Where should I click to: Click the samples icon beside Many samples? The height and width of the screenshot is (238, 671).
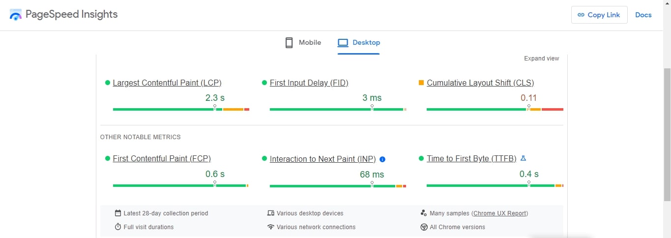424,213
